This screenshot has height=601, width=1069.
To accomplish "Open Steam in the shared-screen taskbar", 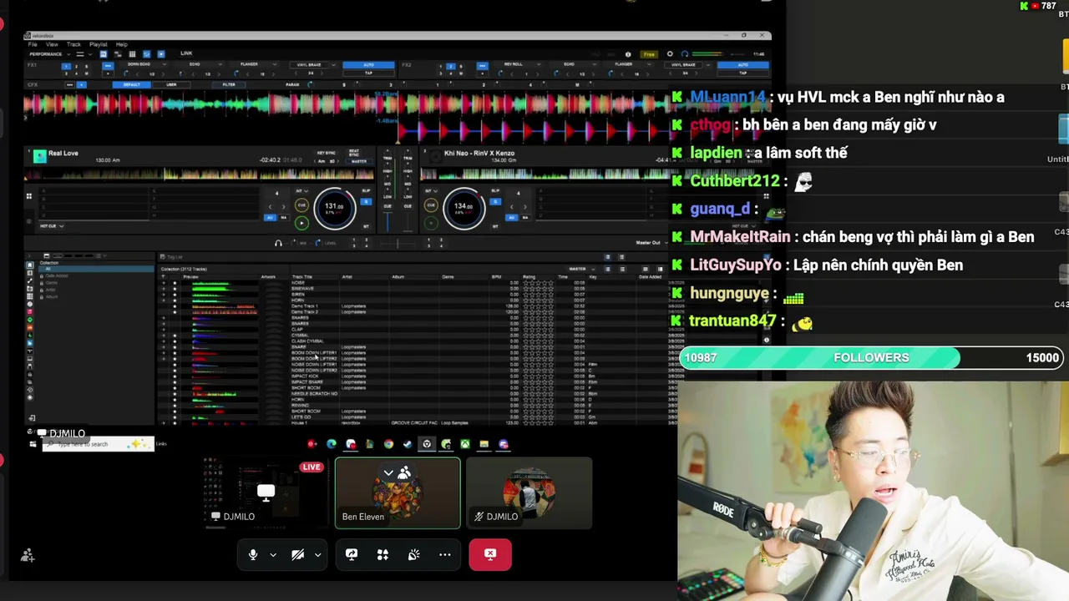I will [x=408, y=444].
